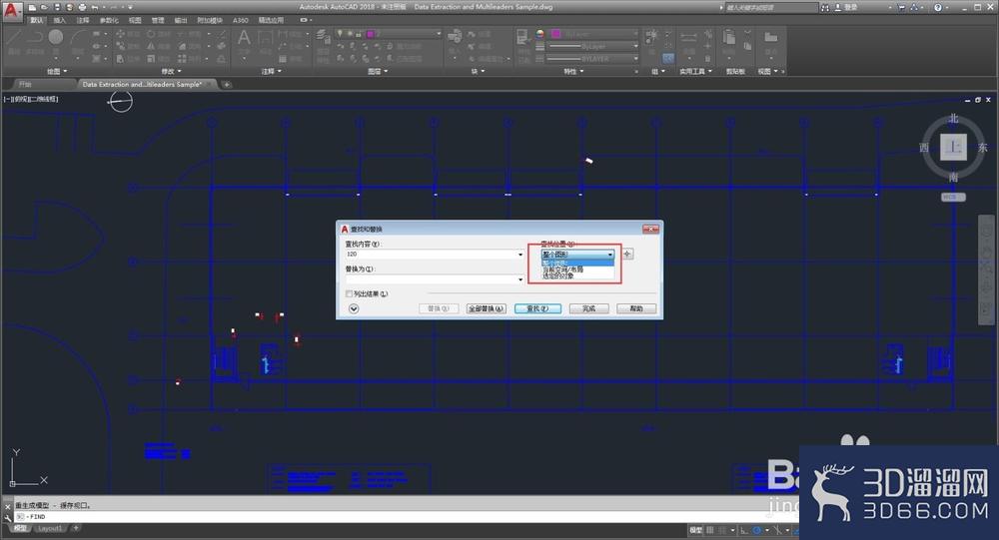Open the Layer Properties icon
999x540 pixels.
[x=323, y=37]
